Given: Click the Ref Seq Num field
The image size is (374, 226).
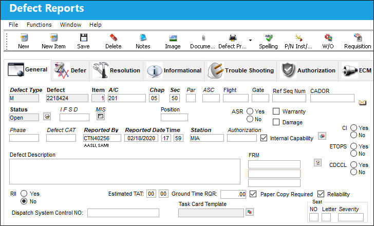Looking at the screenshot, I should tap(289, 98).
